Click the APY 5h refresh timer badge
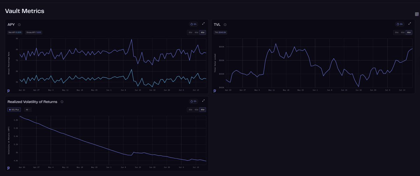The width and height of the screenshot is (420, 176). click(194, 24)
